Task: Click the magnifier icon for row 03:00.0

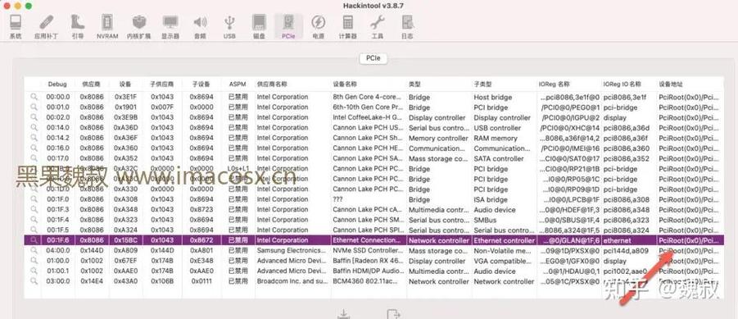Action: tap(34, 281)
